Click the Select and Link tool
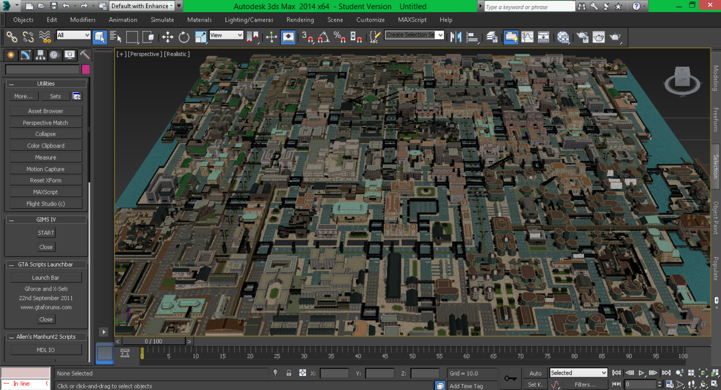The width and height of the screenshot is (721, 390). [12, 37]
